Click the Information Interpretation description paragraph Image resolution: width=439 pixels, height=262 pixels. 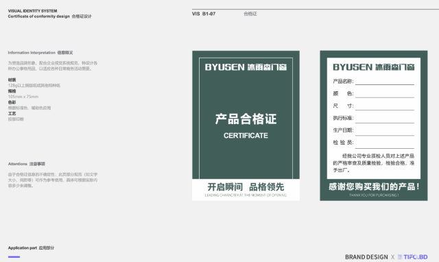click(x=53, y=66)
